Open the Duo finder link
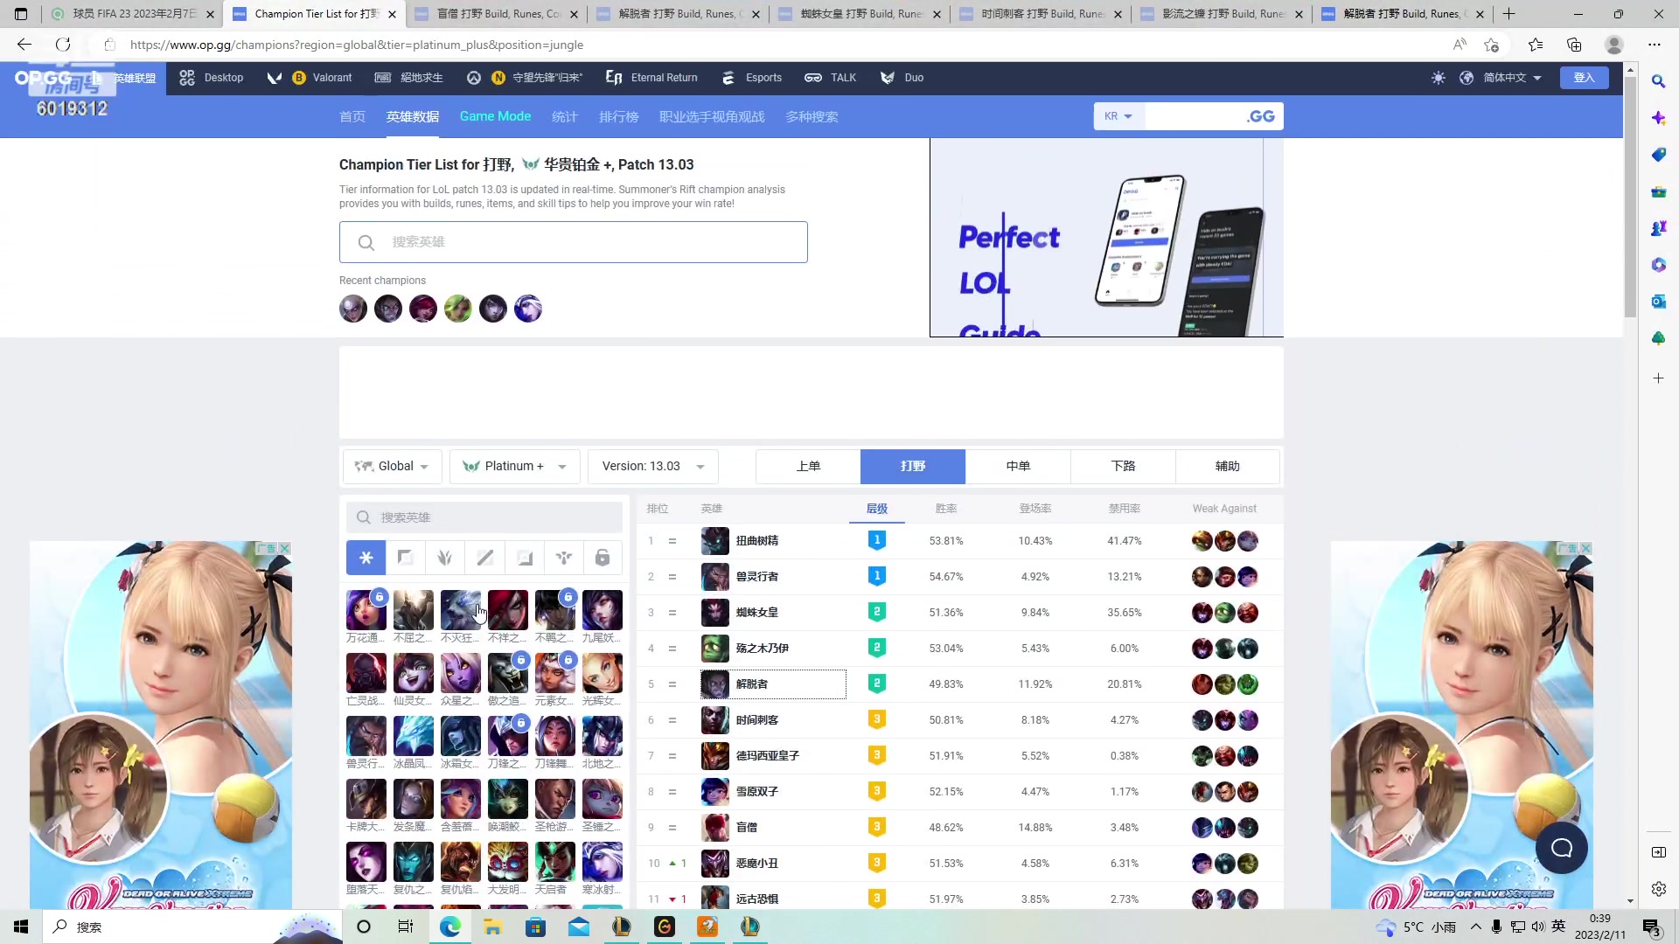Screen dimensions: 1679x944 (902, 78)
